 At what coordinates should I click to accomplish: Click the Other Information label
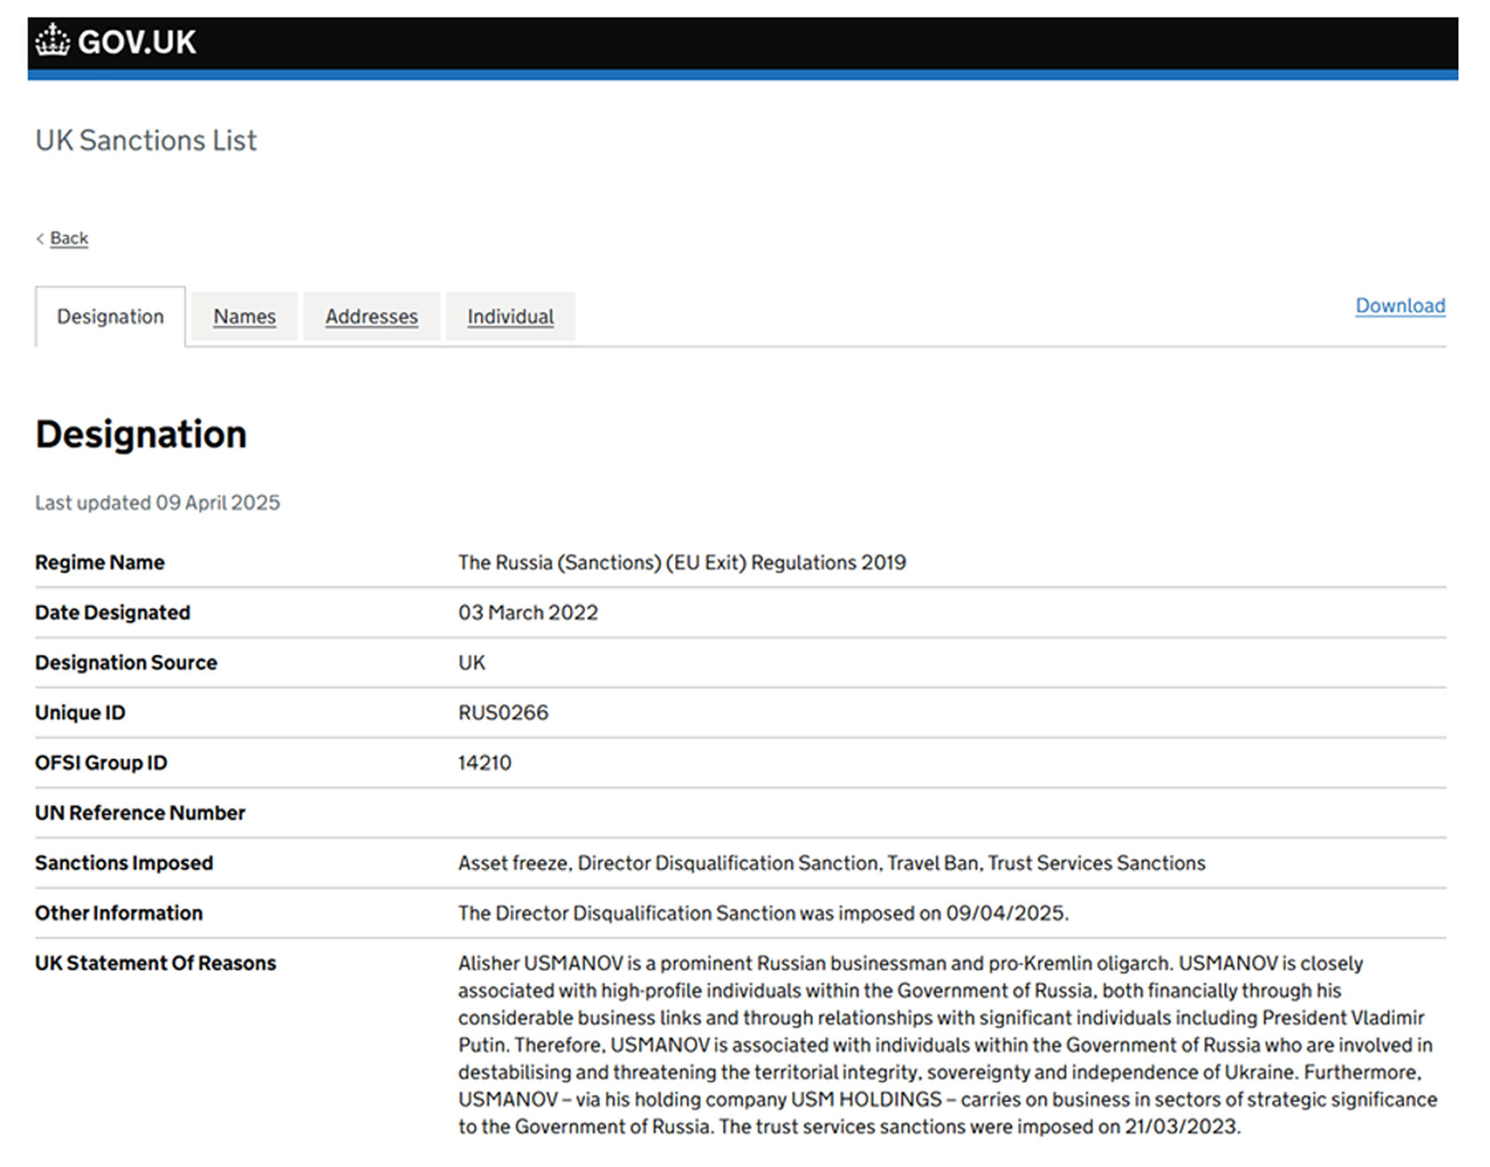[119, 913]
